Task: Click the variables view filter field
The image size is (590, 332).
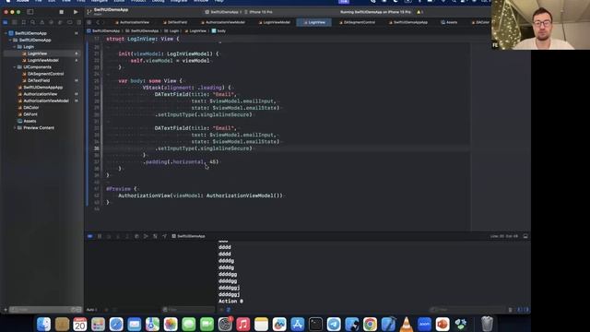Action: (x=188, y=310)
